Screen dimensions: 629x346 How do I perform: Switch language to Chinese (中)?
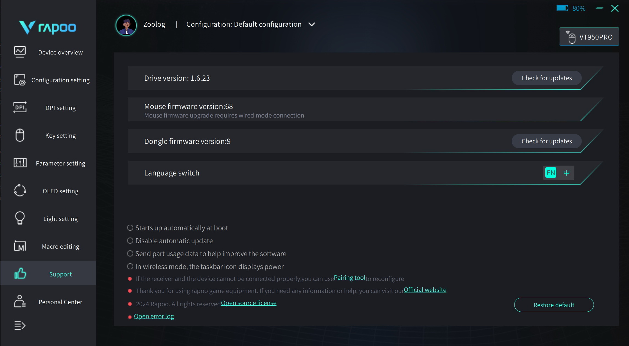coord(566,173)
